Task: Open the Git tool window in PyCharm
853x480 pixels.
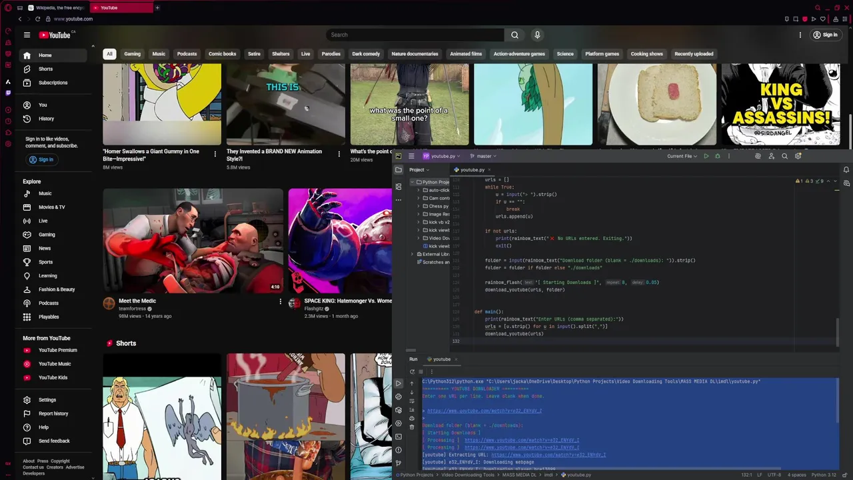Action: 399,463
